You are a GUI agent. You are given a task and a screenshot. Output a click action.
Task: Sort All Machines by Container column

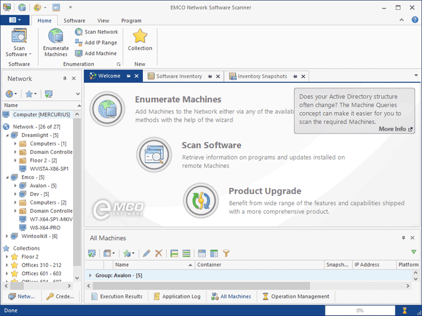point(259,265)
